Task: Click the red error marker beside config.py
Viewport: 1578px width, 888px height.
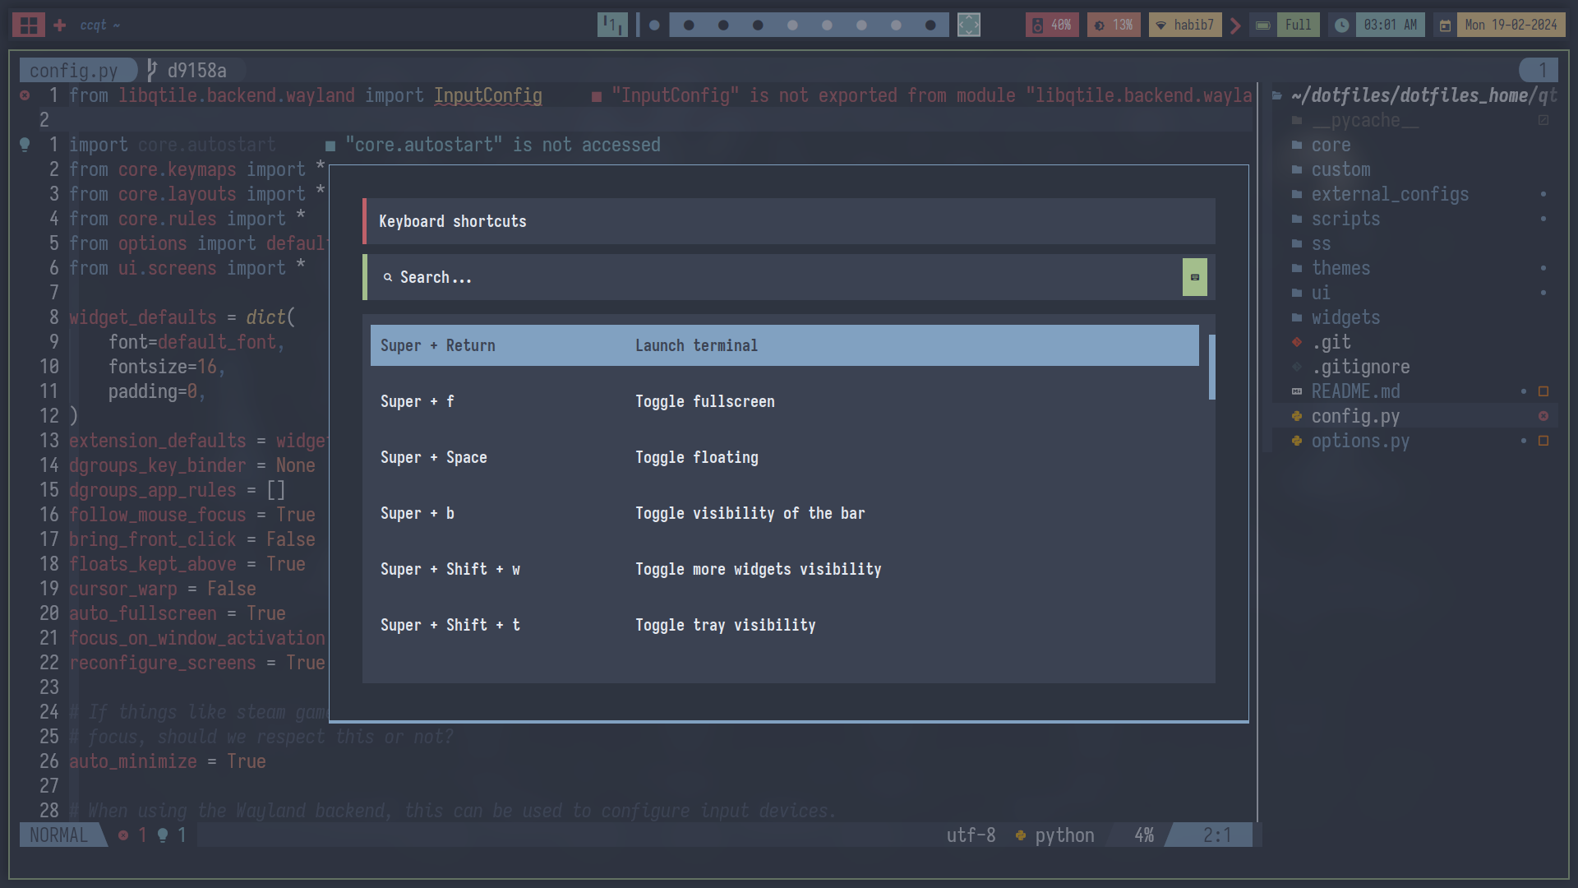Action: pyautogui.click(x=1543, y=416)
